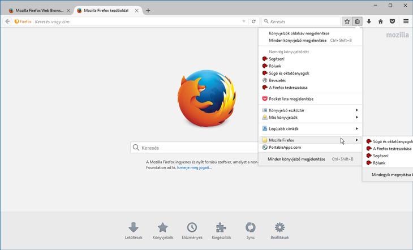Maximize the Firefox window
This screenshot has height=250, width=413.
[390, 5]
